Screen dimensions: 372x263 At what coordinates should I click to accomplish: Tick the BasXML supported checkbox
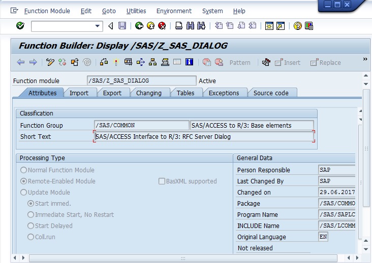162,181
